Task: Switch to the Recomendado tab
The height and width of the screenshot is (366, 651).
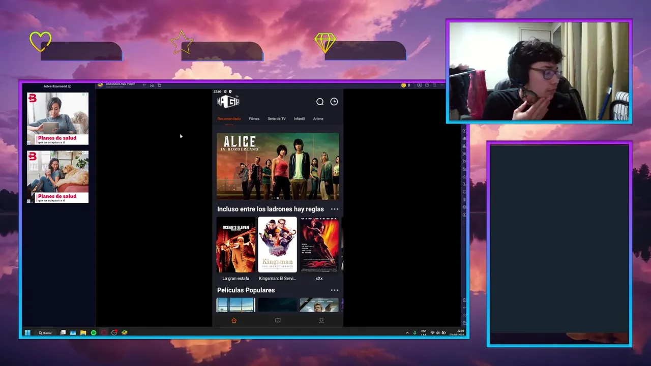Action: [x=229, y=119]
